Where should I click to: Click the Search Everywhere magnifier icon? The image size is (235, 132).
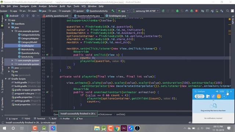click(x=228, y=11)
